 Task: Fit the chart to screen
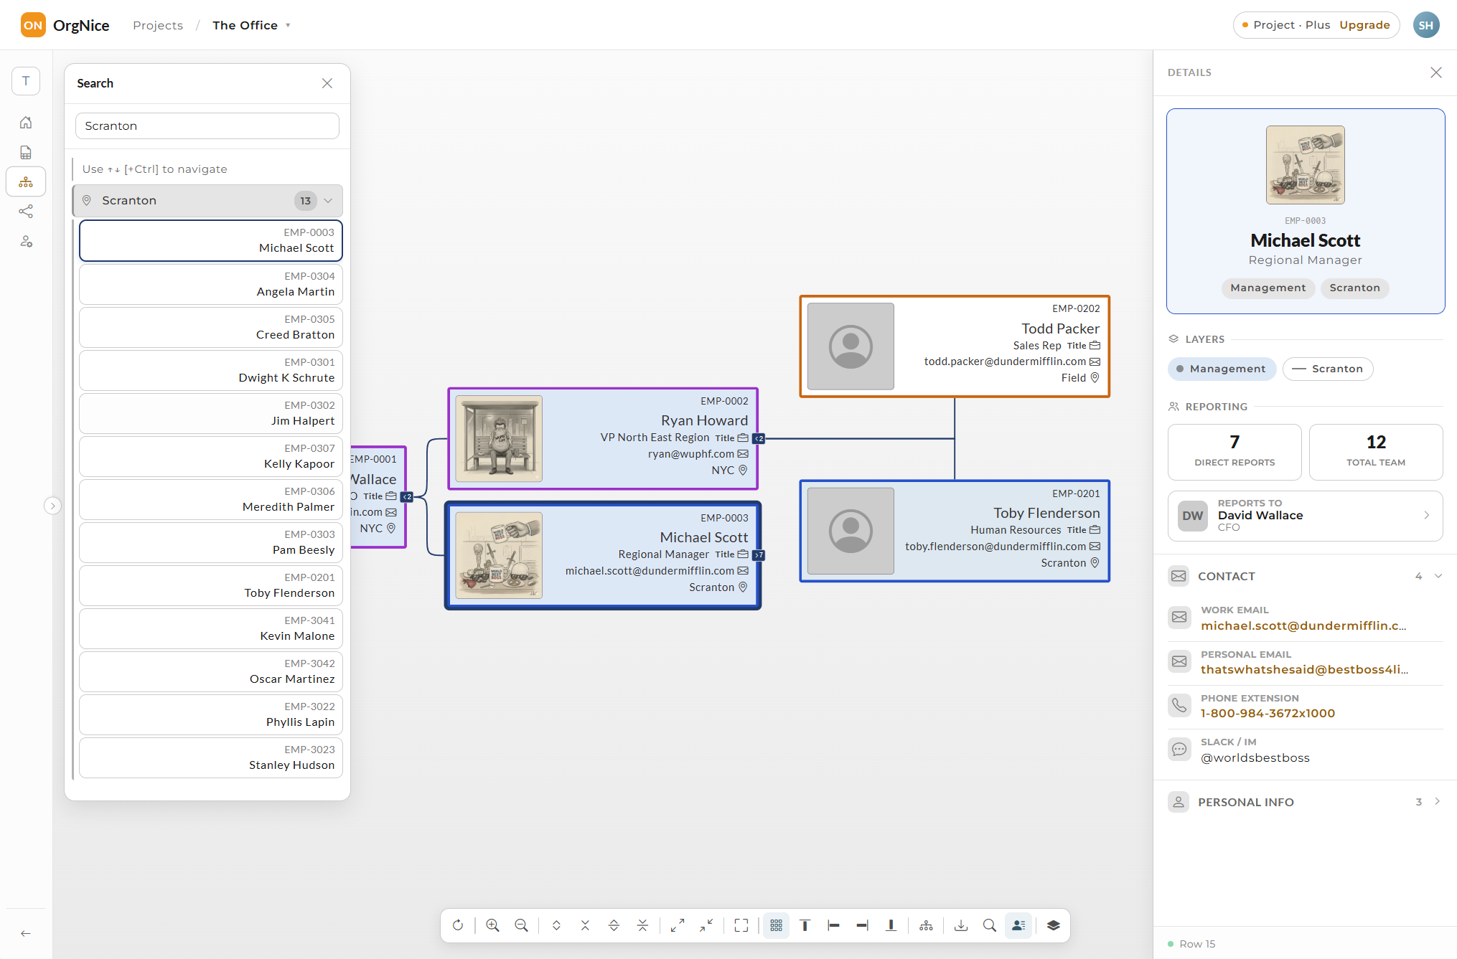tap(741, 925)
